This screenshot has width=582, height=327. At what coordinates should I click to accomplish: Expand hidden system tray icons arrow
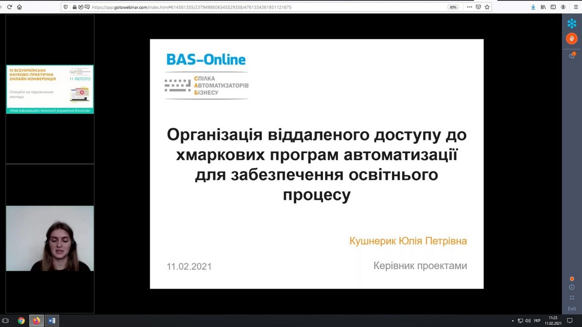pos(513,321)
